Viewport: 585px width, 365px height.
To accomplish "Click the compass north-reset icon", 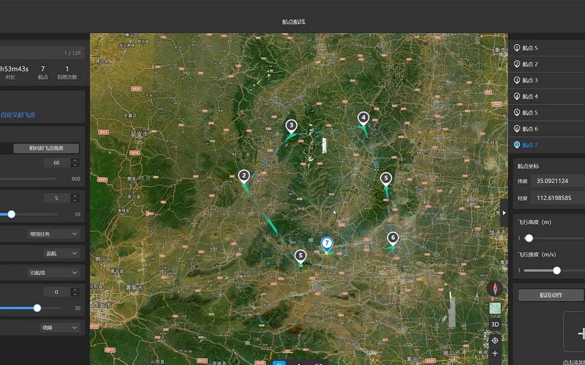I will pyautogui.click(x=495, y=289).
